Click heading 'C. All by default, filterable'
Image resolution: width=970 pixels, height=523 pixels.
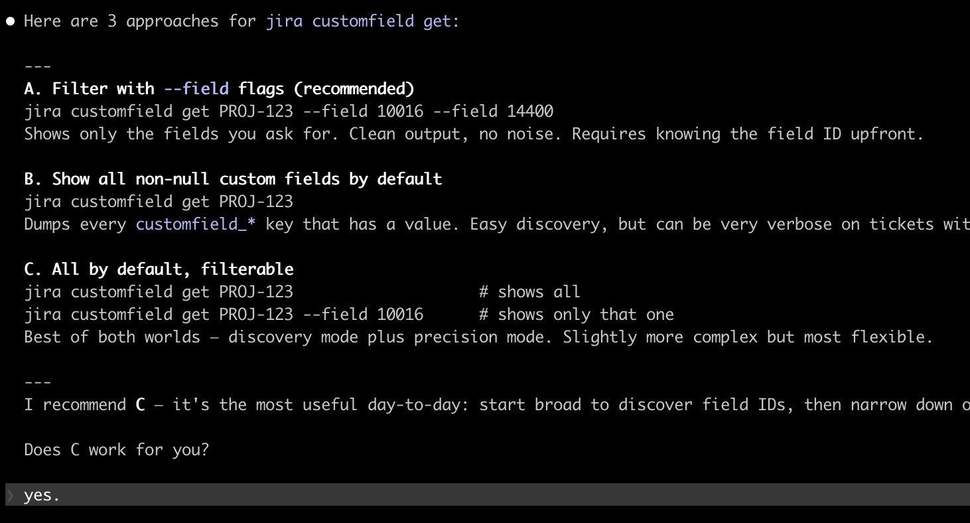[159, 269]
